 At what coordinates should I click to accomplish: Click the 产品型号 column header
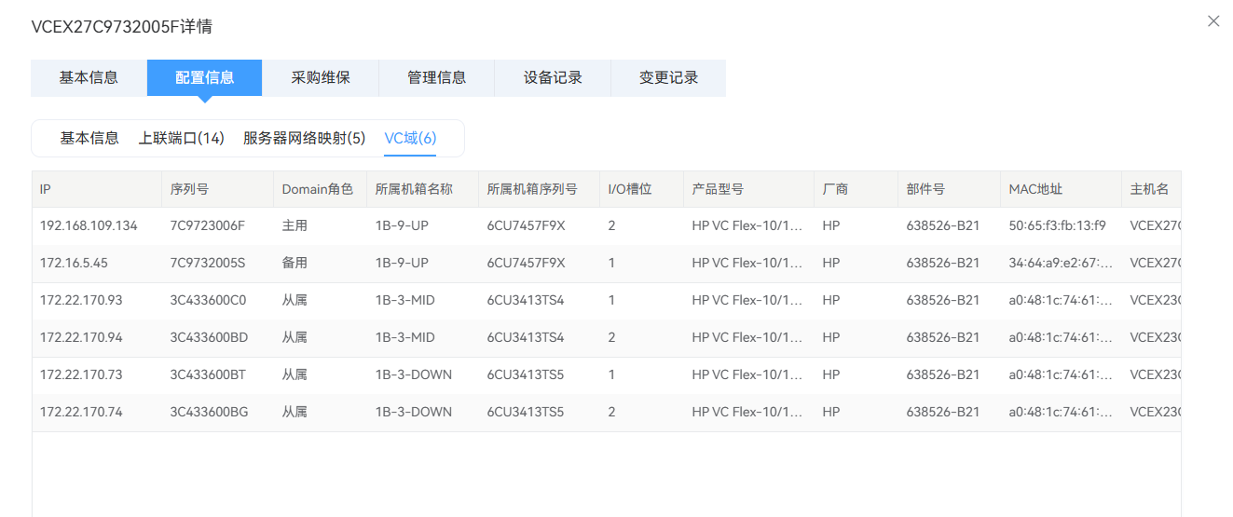[748, 189]
